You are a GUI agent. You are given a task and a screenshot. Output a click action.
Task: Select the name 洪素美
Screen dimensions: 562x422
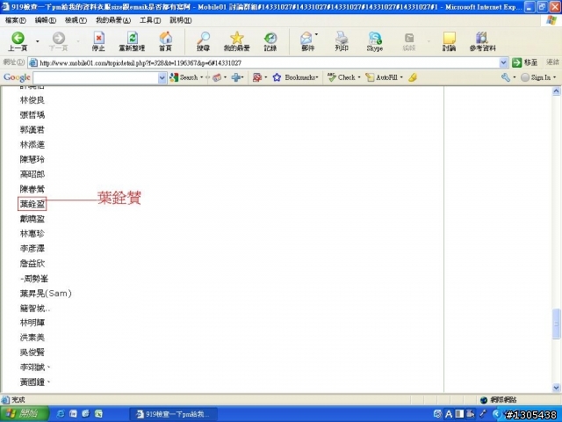pyautogui.click(x=32, y=338)
